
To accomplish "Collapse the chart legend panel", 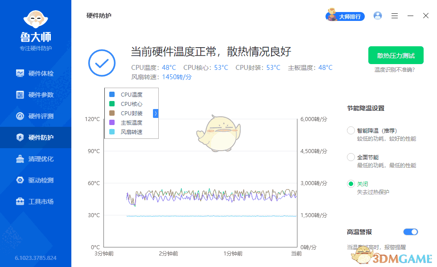I will click(x=156, y=113).
